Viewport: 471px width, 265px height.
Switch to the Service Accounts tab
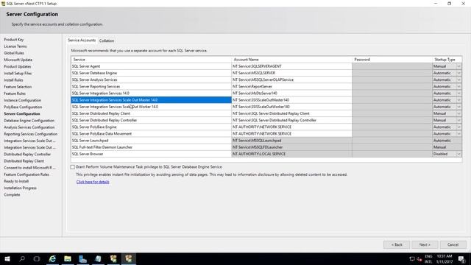coord(82,40)
